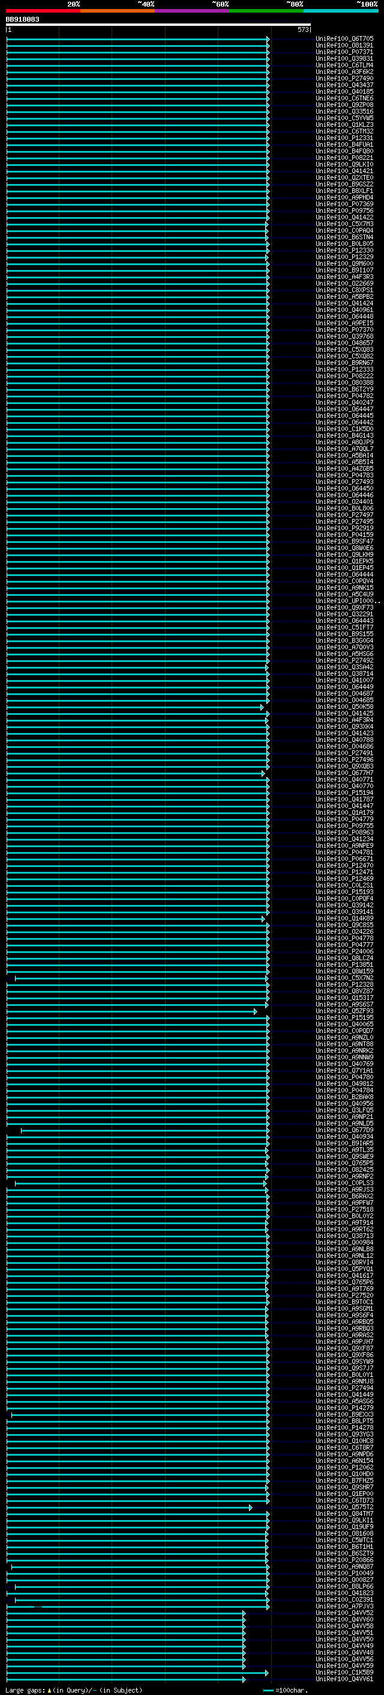Select the UniRef100_P07369 hit label
The image size is (384, 1695).
pos(344,204)
